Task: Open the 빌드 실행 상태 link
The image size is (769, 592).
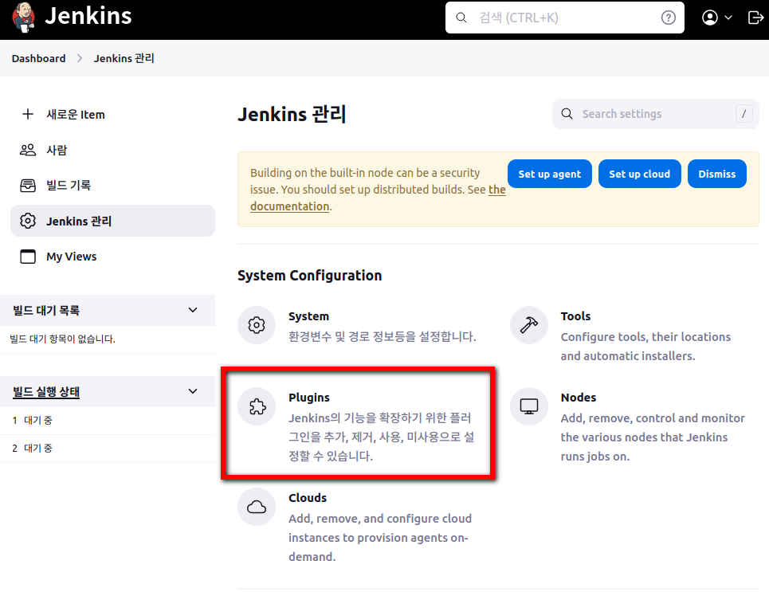Action: tap(46, 392)
